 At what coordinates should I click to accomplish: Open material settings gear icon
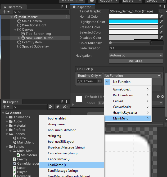point(163,97)
